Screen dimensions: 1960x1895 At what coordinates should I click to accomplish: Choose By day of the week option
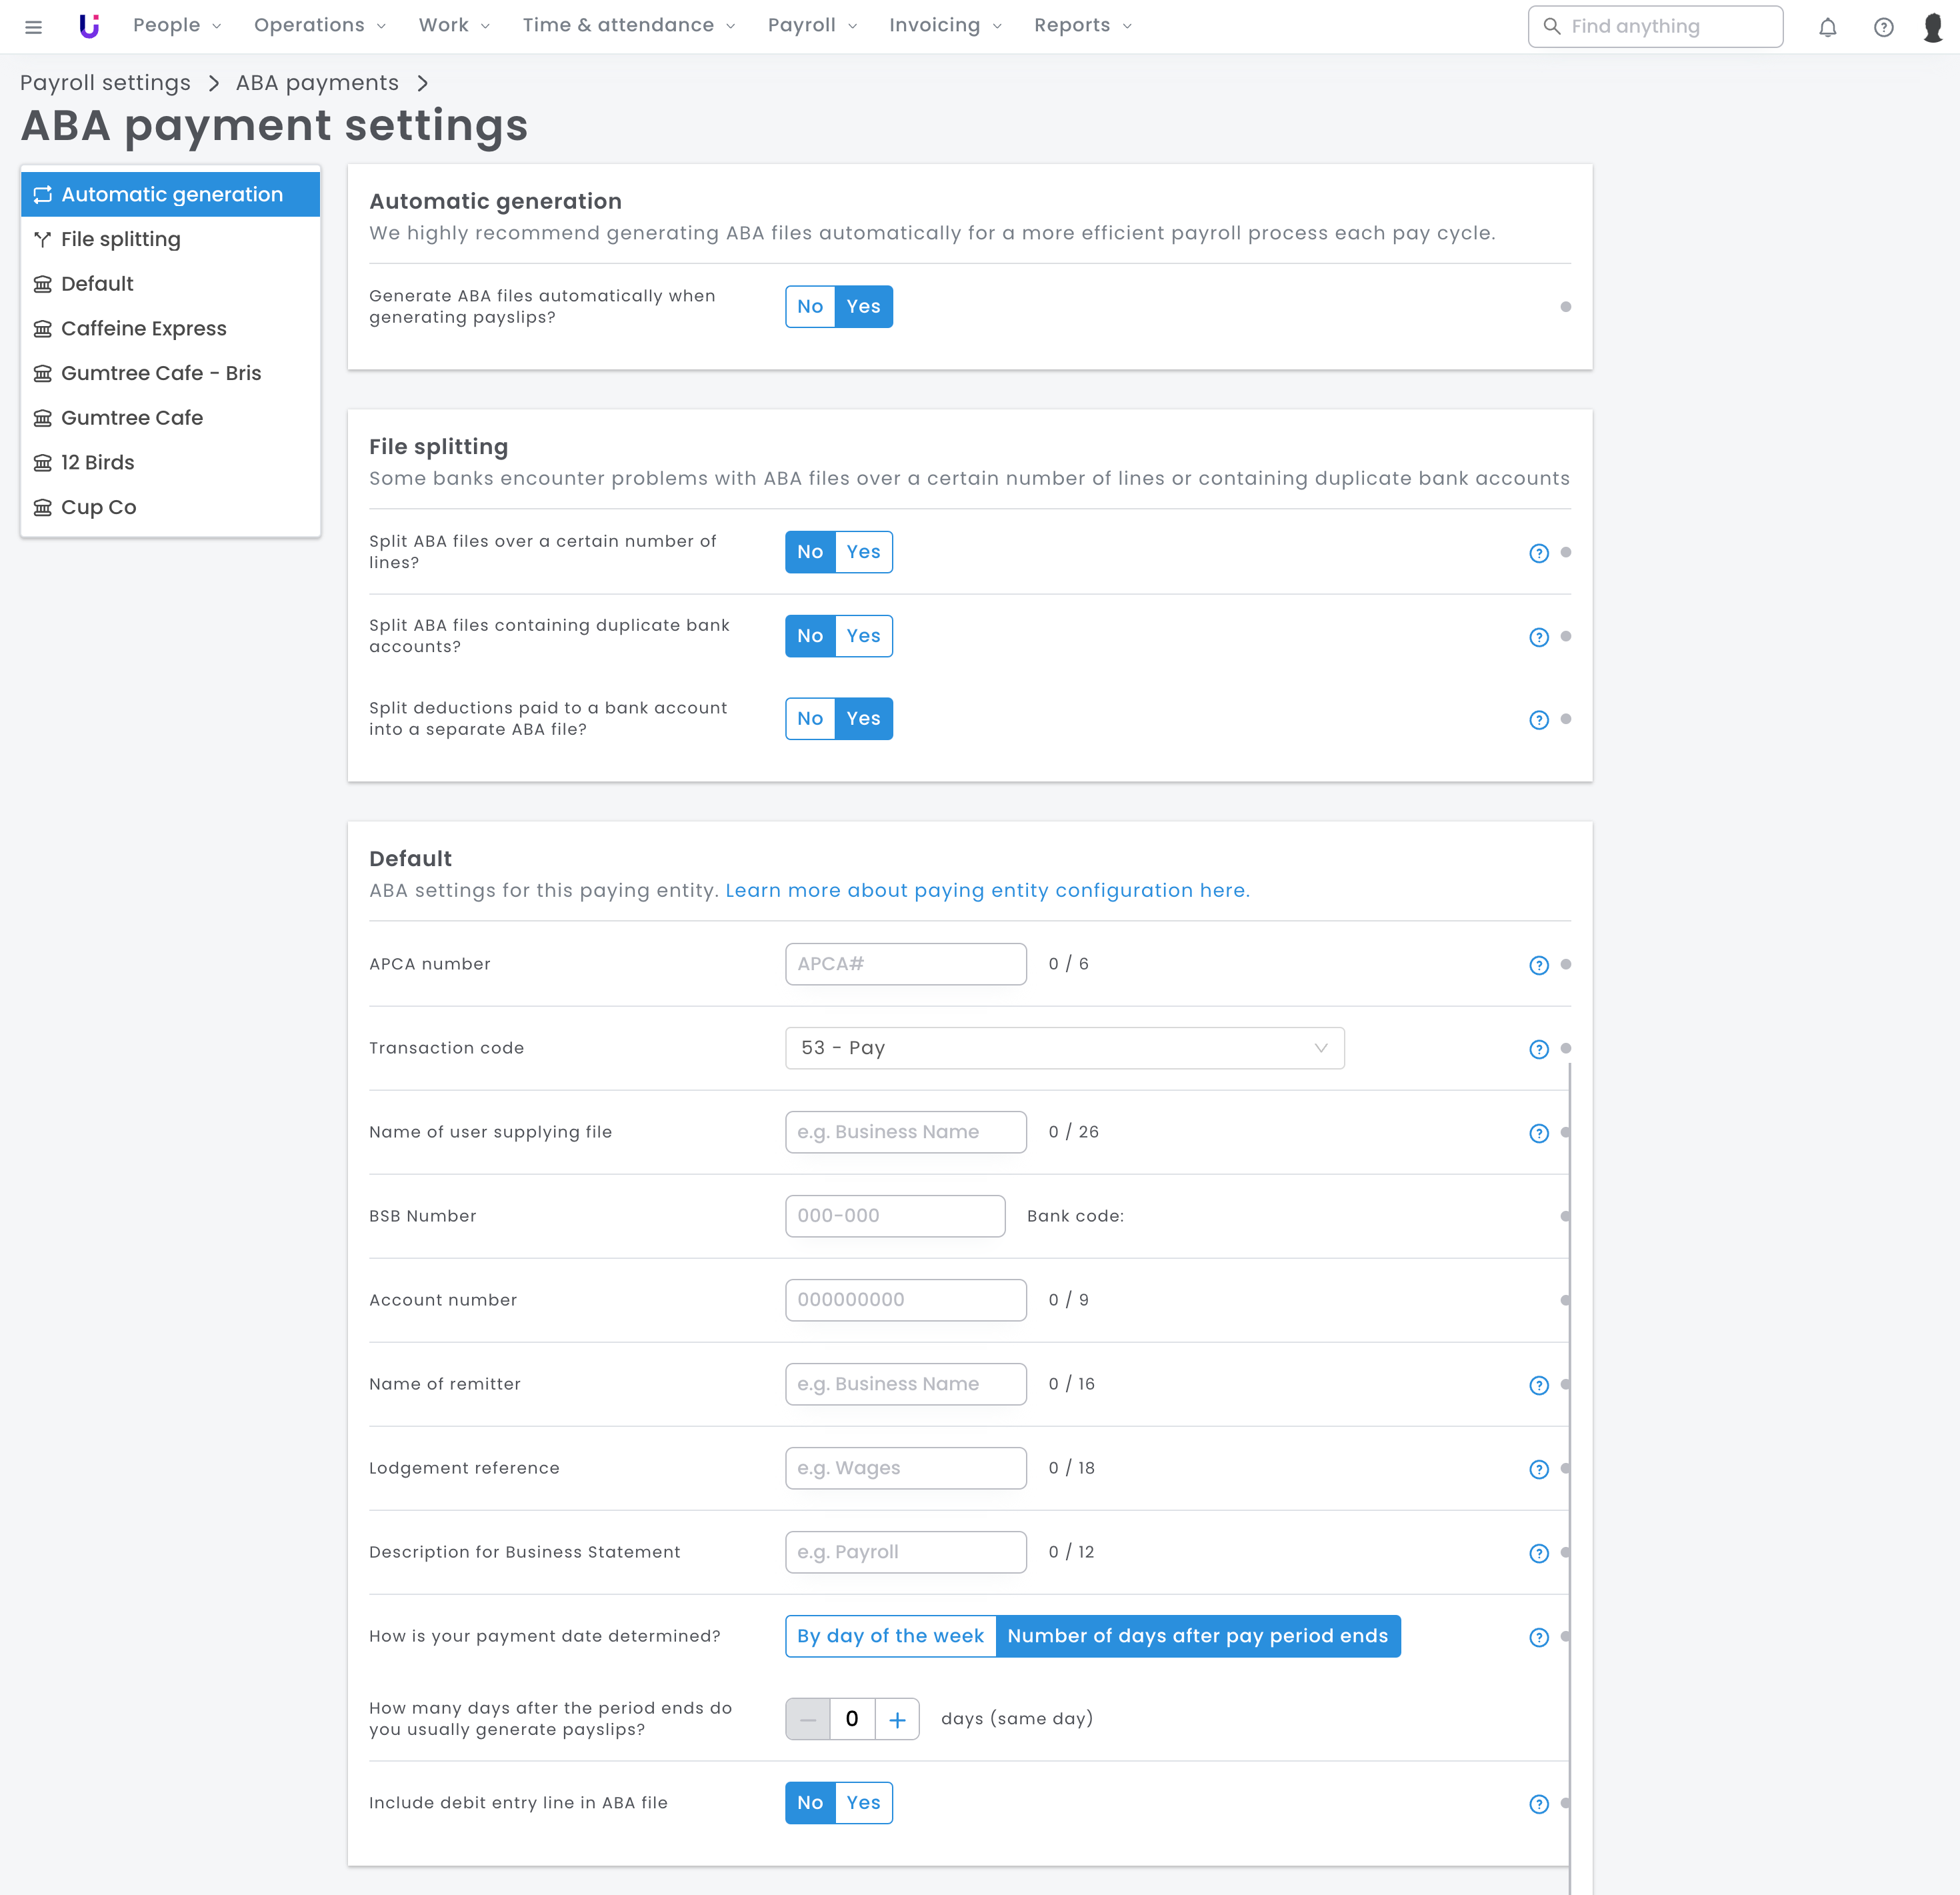click(890, 1636)
